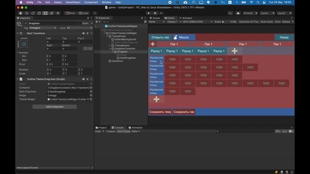The height and width of the screenshot is (174, 310).
Task: Collapse the Anchors foldout
Action: pyautogui.click(x=18, y=53)
